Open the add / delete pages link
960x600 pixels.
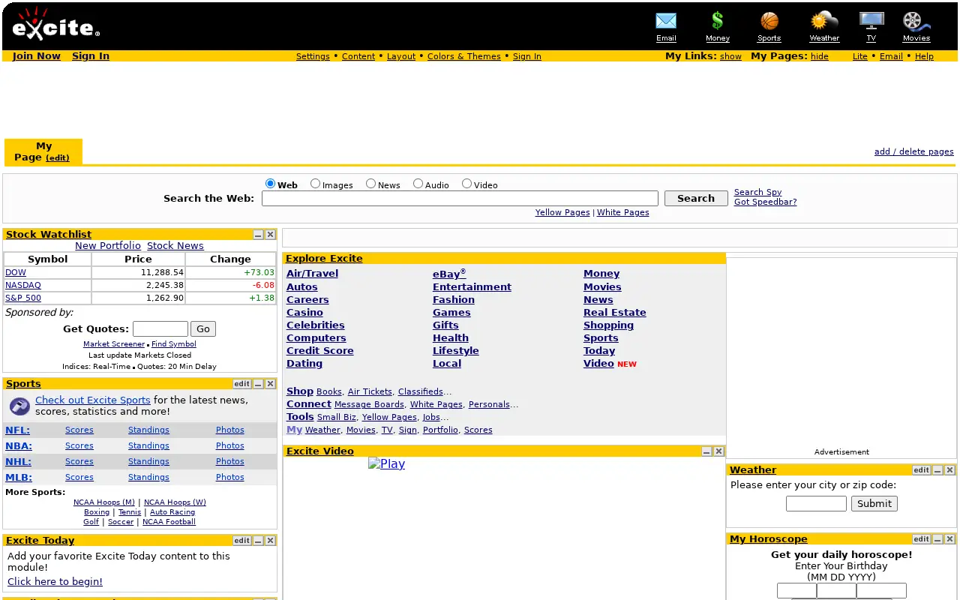pyautogui.click(x=914, y=151)
